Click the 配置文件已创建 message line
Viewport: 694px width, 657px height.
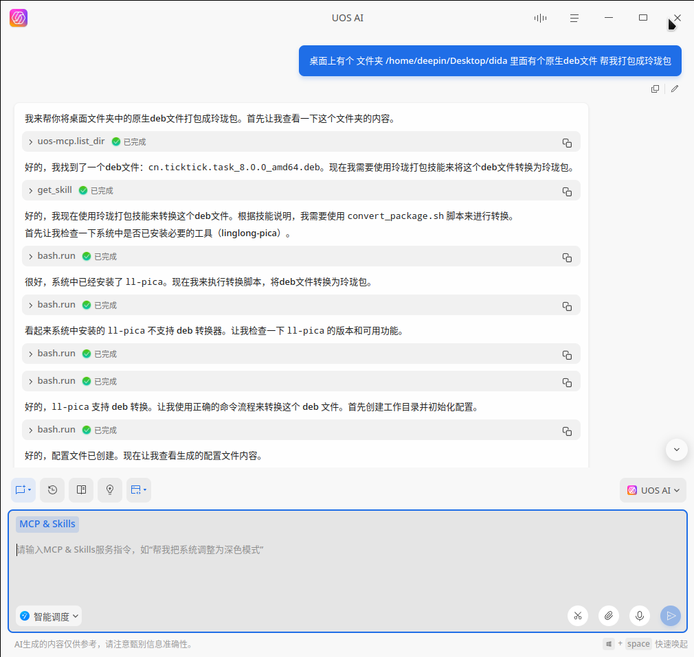coord(144,456)
